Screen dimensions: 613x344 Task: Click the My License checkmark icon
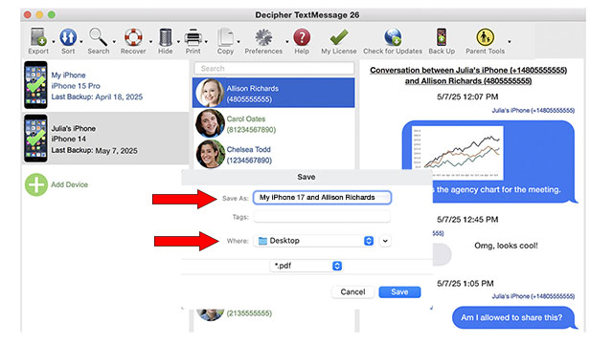point(338,37)
